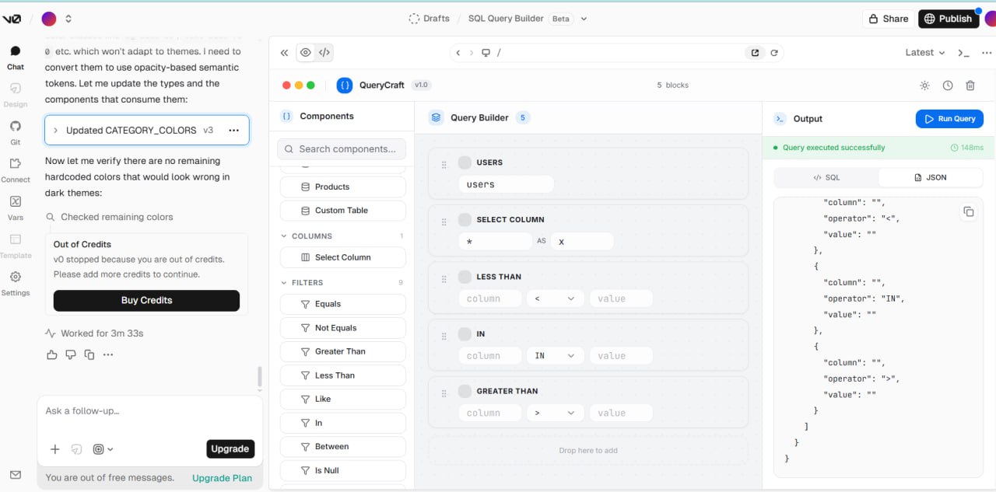Clear all blocks with the trash icon
Image resolution: width=996 pixels, height=492 pixels.
[x=970, y=85]
